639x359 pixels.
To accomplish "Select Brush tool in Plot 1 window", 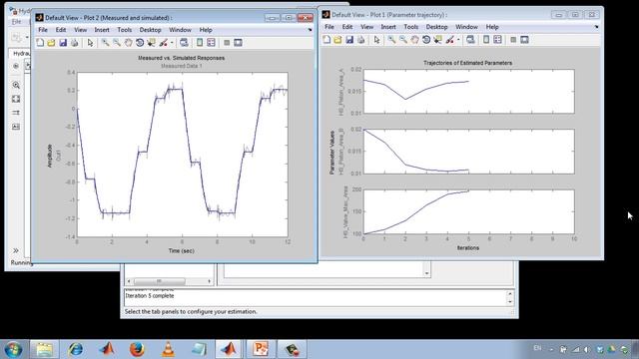I will coord(449,40).
